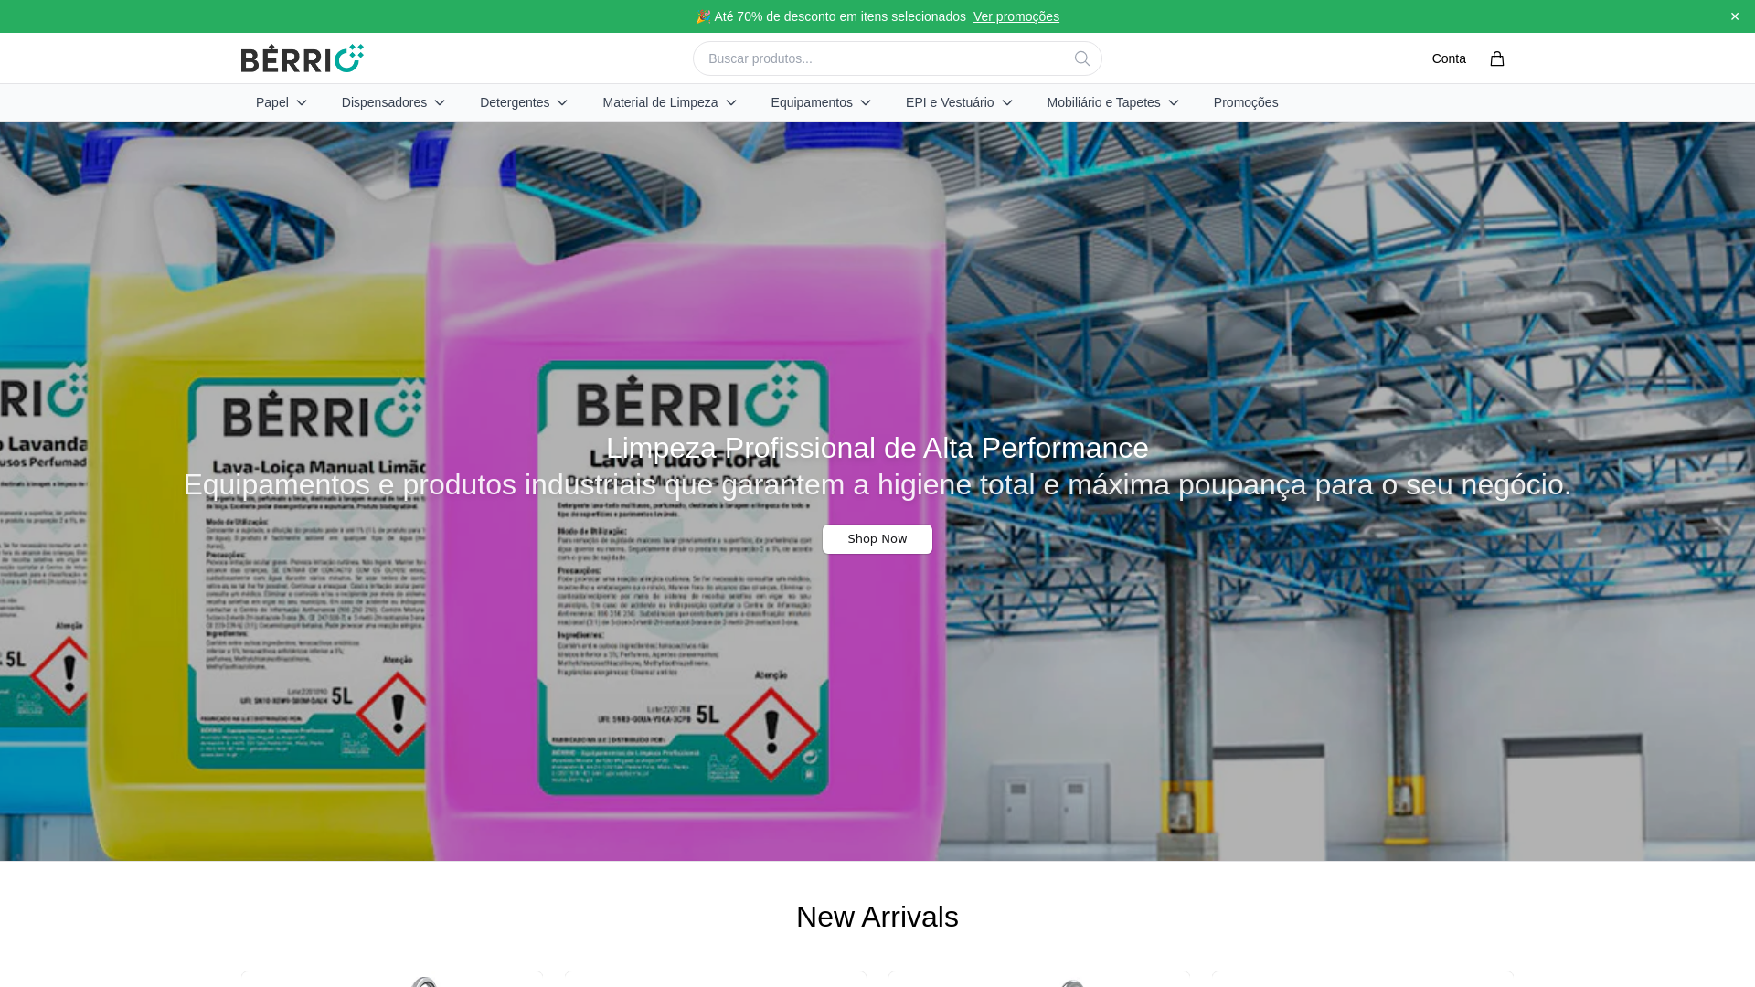Expand the Material de Limpeza menu
The width and height of the screenshot is (1755, 987).
pos(670,102)
